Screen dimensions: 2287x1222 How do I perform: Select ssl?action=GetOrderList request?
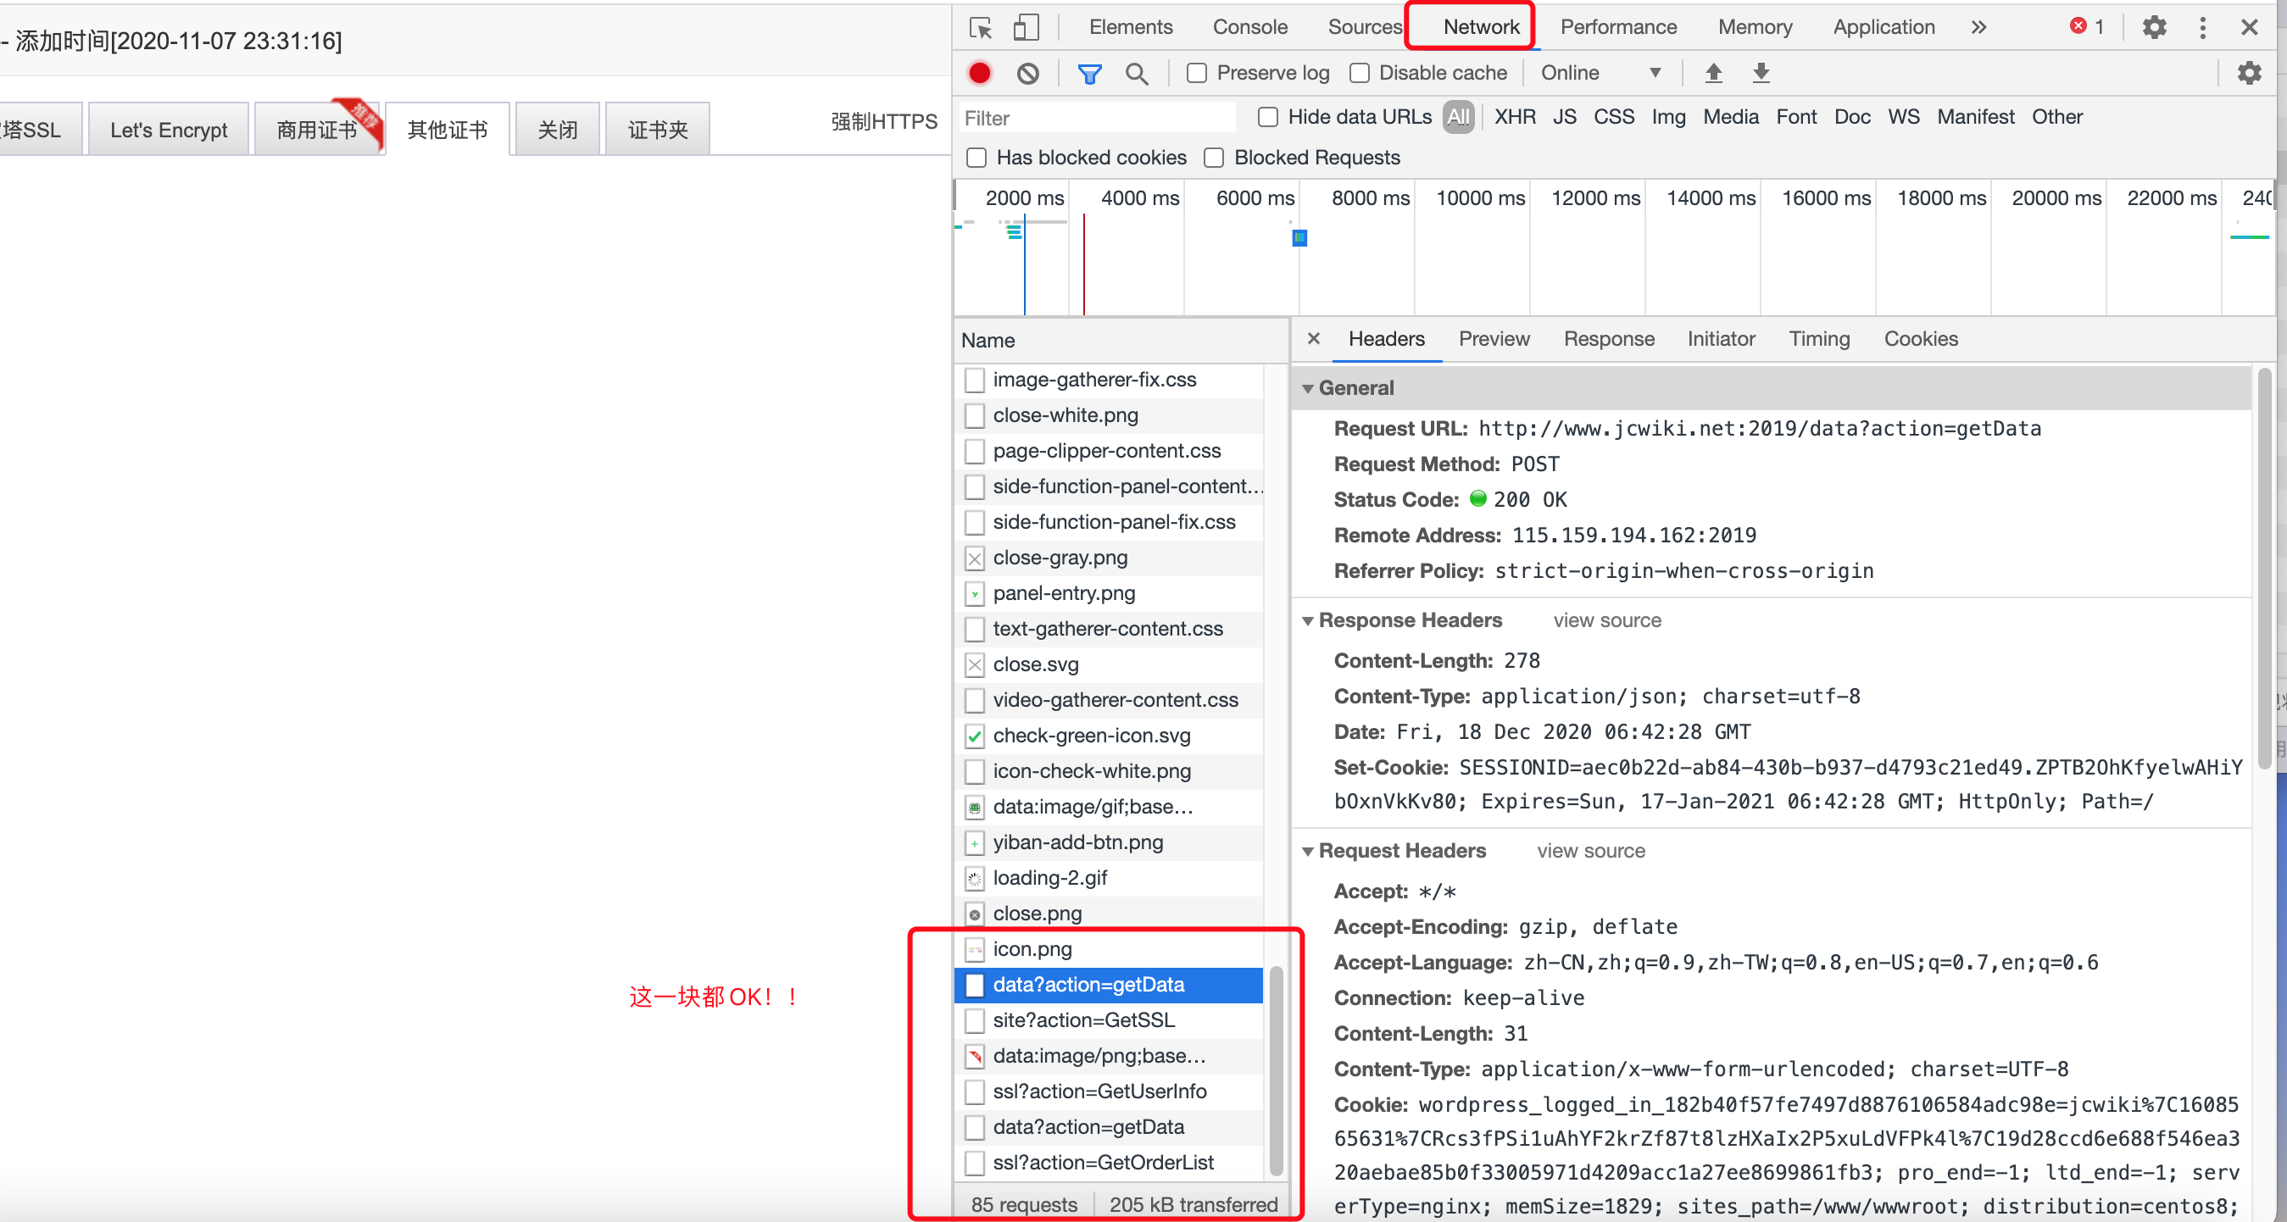click(x=1108, y=1163)
